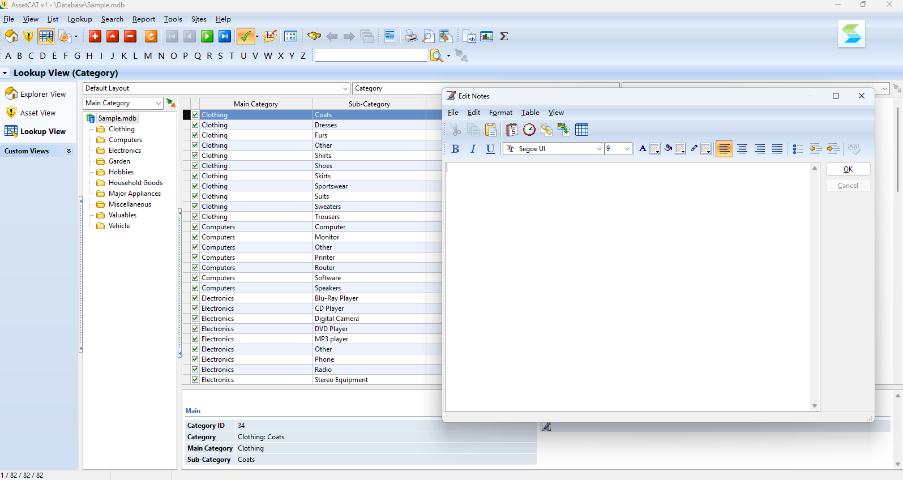Click the Print Preview magnifier icon
903x480 pixels.
point(429,36)
